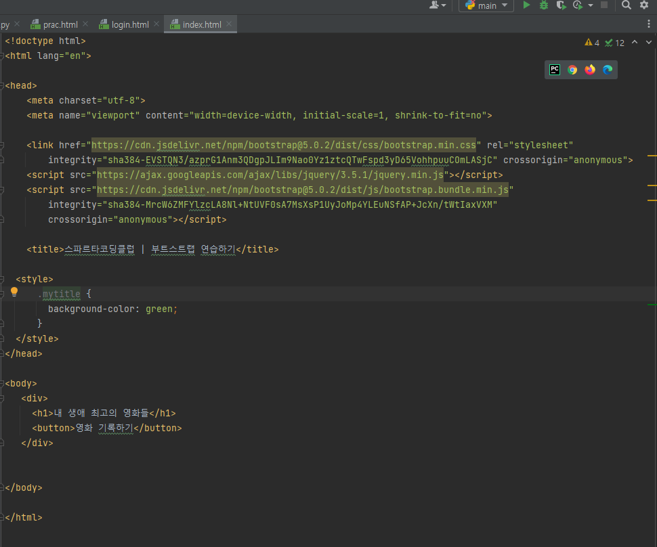Screen dimensions: 657x547
Task: Fold the bootstrap script element block
Action: coord(2,190)
